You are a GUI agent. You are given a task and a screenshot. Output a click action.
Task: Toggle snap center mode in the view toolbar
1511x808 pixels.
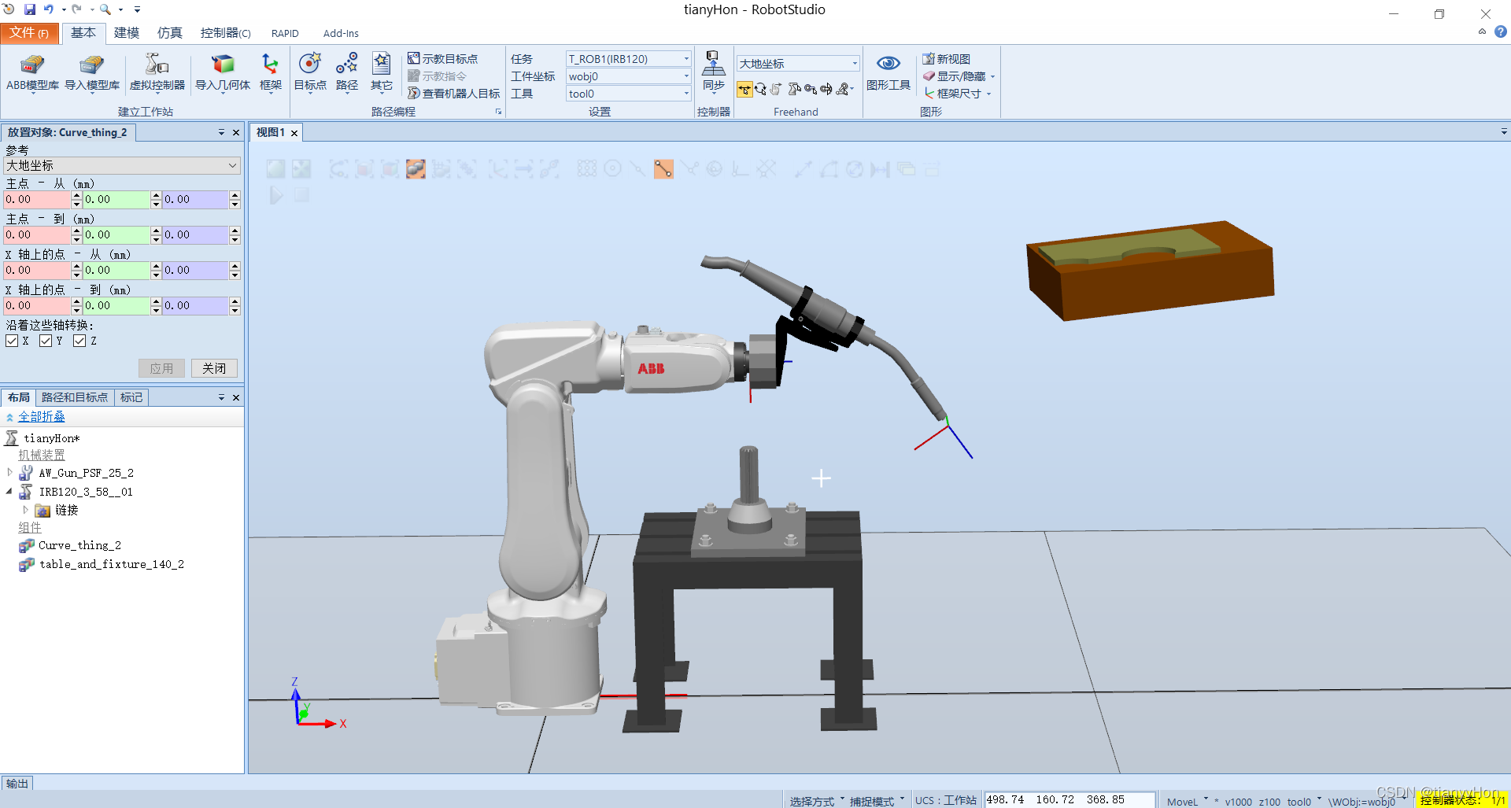coord(613,168)
